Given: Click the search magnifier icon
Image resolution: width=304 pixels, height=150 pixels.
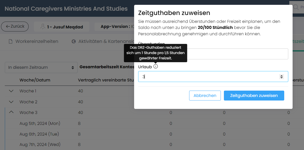Looking at the screenshot, I should 296,7.
